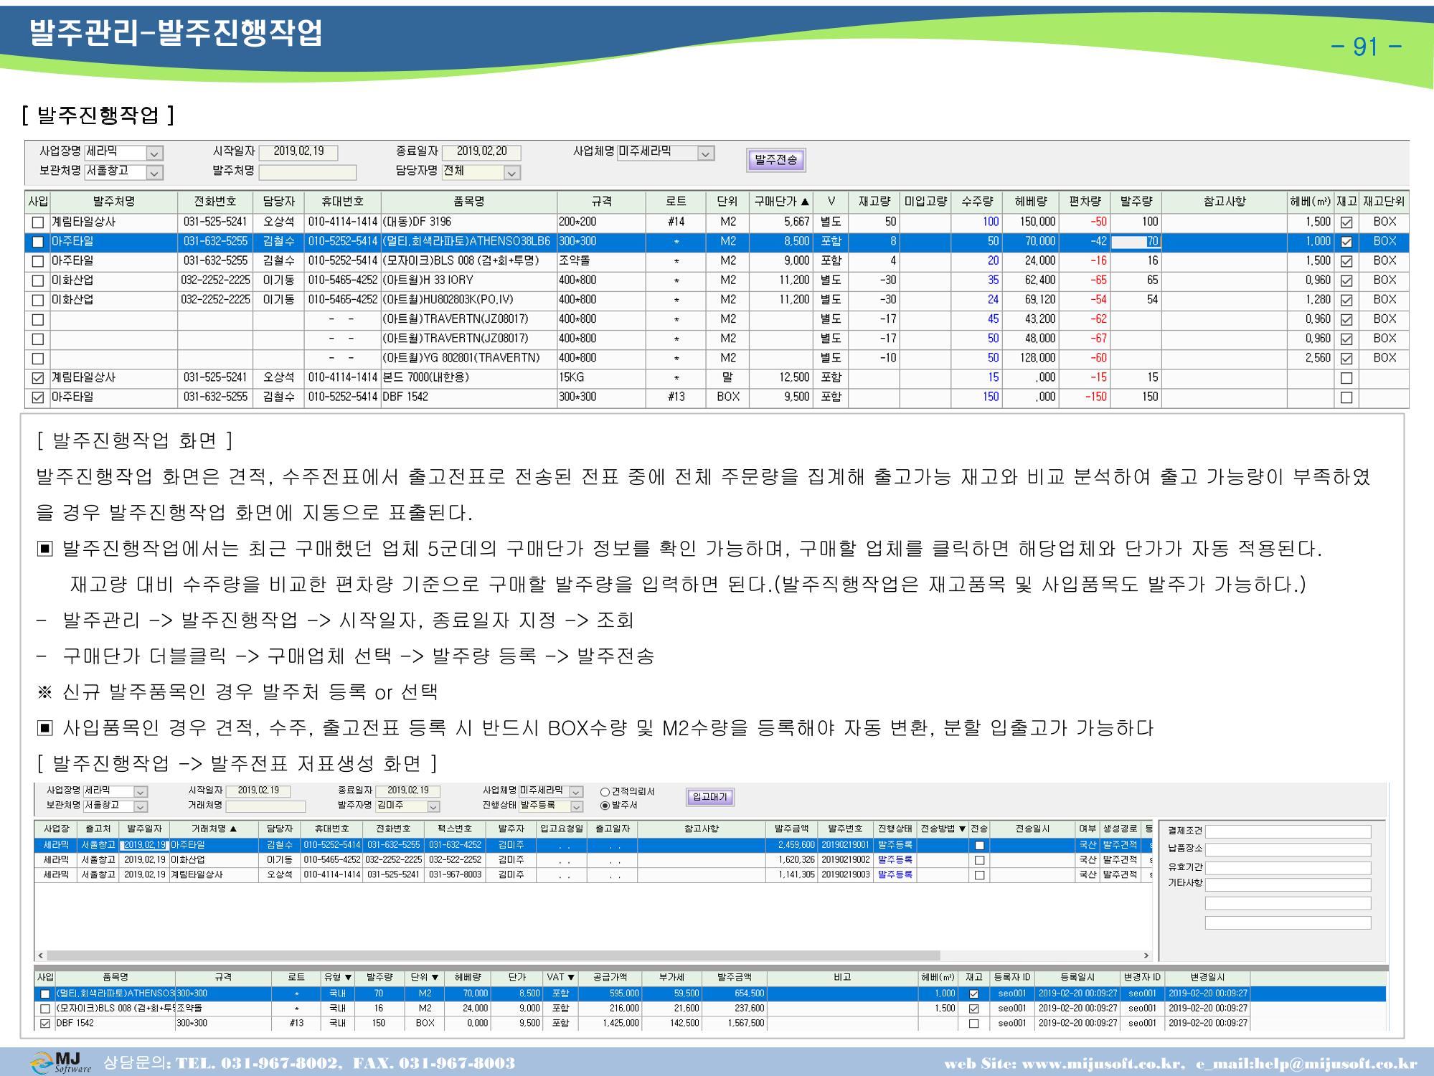Uncheck 사입 box for 본드 7000(내한용) row
The image size is (1434, 1076).
coord(38,378)
